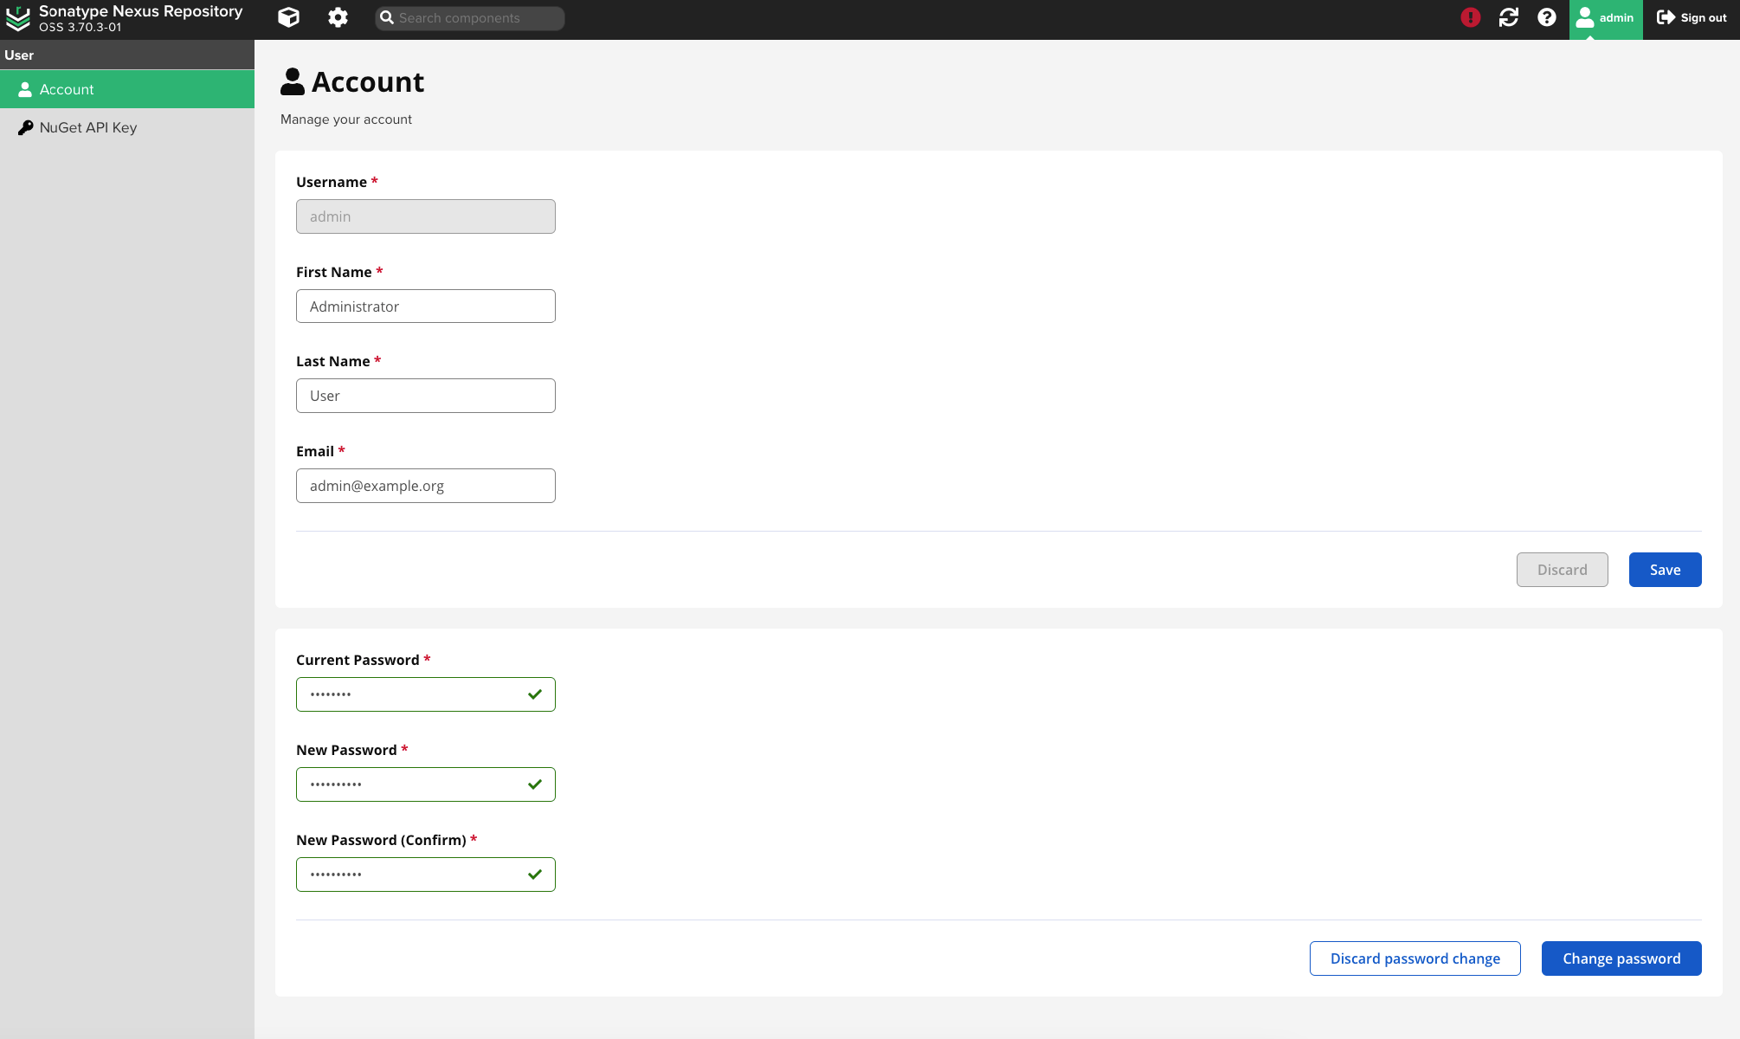Click the green checkmark in New Password field
Viewport: 1740px width, 1039px height.
[x=534, y=784]
